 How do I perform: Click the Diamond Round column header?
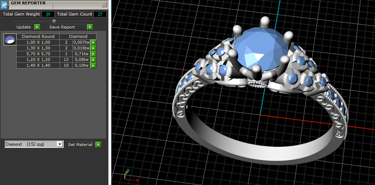[x=38, y=36]
